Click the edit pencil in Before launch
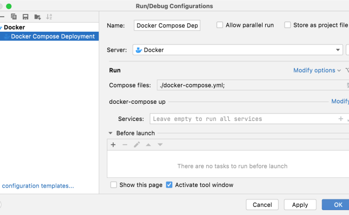This screenshot has width=349, height=215. (x=137, y=145)
